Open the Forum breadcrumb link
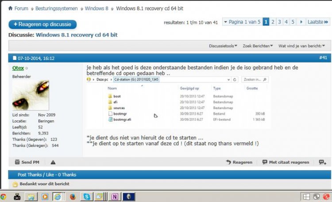The height and width of the screenshot is (202, 332). (x=21, y=8)
